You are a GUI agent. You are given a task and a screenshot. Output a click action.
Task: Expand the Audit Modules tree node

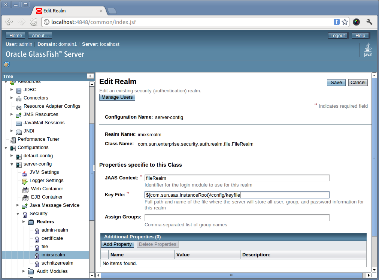(x=24, y=271)
